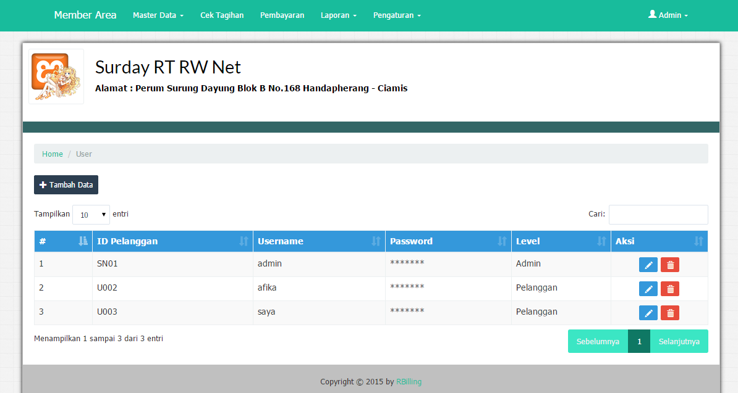Navigate to Home via breadcrumb
Screen dimensions: 738x393
pyautogui.click(x=53, y=154)
